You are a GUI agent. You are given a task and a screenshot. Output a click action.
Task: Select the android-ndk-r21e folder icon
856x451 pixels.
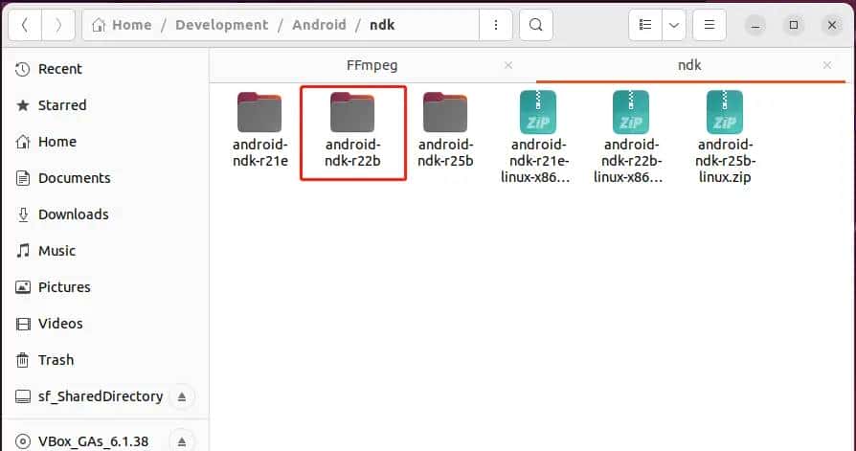(259, 112)
